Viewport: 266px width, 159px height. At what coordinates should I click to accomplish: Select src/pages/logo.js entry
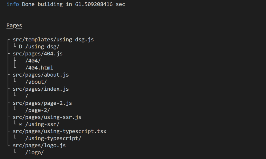pos(39,146)
